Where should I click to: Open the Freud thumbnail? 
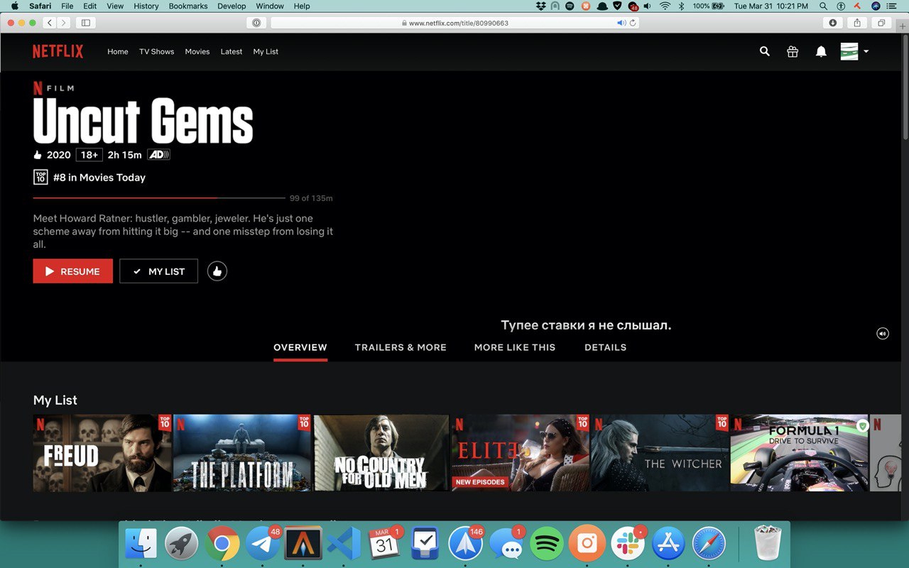[x=102, y=453]
